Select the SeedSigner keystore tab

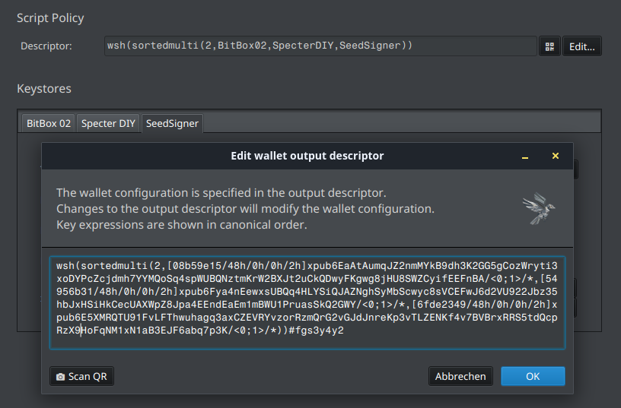(172, 123)
